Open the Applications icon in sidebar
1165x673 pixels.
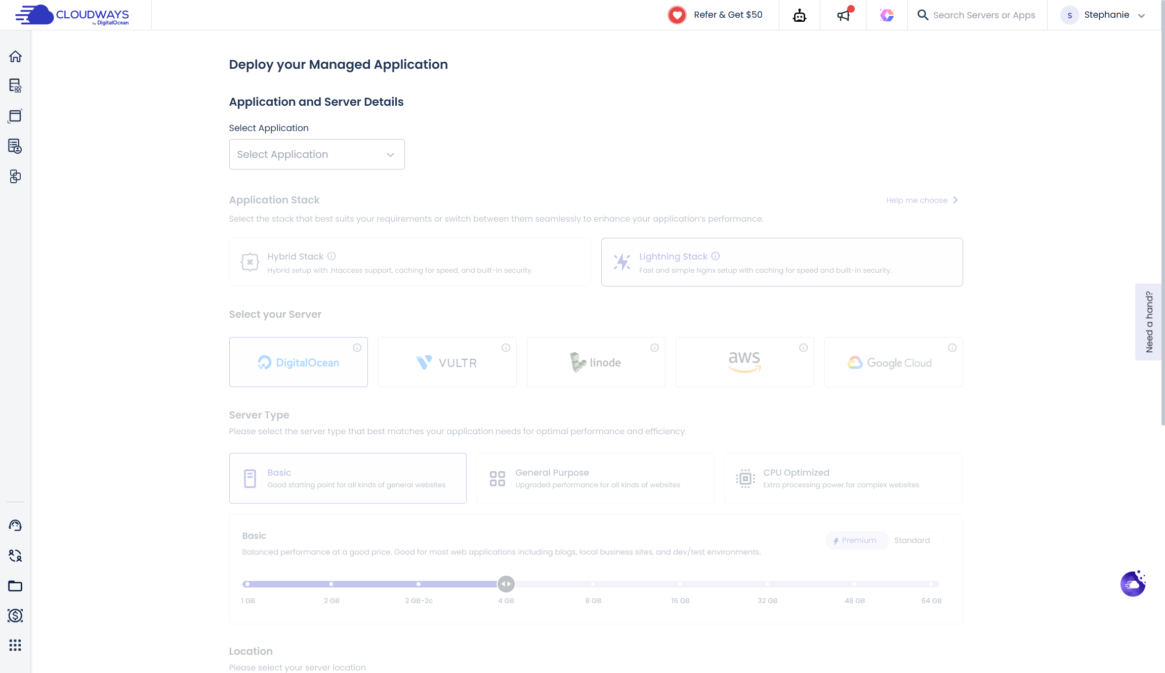coord(15,116)
